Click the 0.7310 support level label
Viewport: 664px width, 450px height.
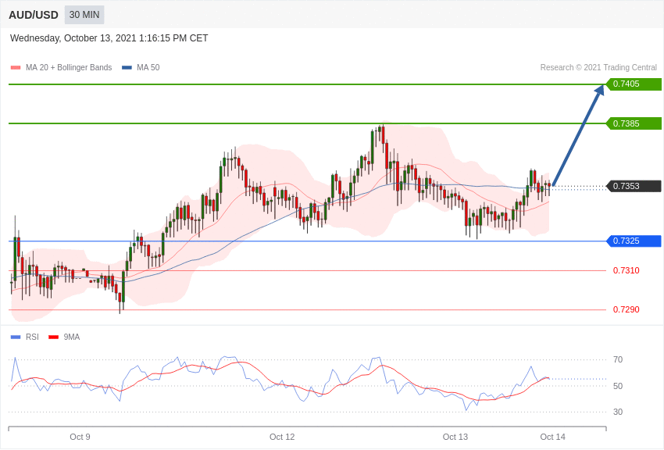coord(627,270)
